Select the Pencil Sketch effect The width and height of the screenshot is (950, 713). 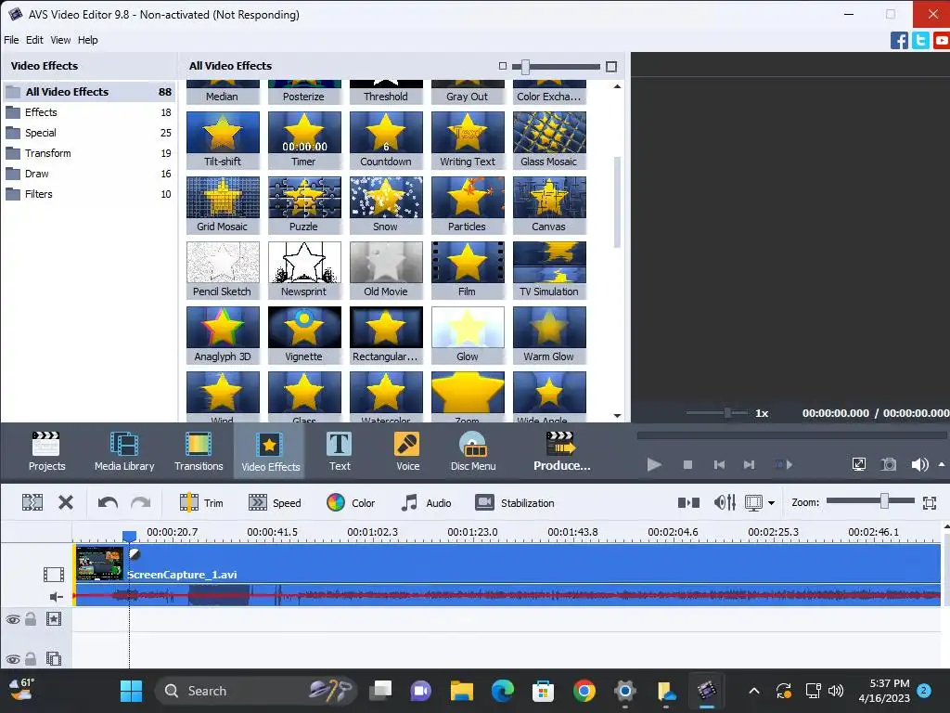(x=223, y=270)
